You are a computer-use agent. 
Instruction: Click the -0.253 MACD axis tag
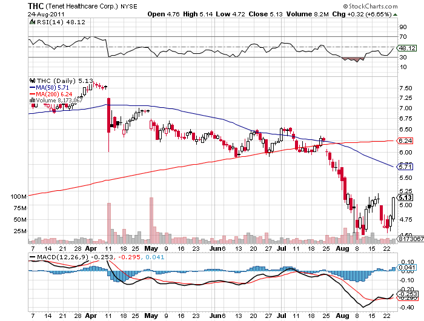click(x=408, y=294)
